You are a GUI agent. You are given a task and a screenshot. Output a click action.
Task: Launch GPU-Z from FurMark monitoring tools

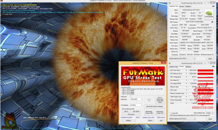126,111
